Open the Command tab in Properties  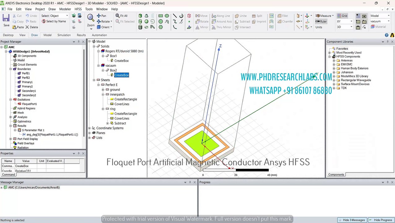[9, 175]
